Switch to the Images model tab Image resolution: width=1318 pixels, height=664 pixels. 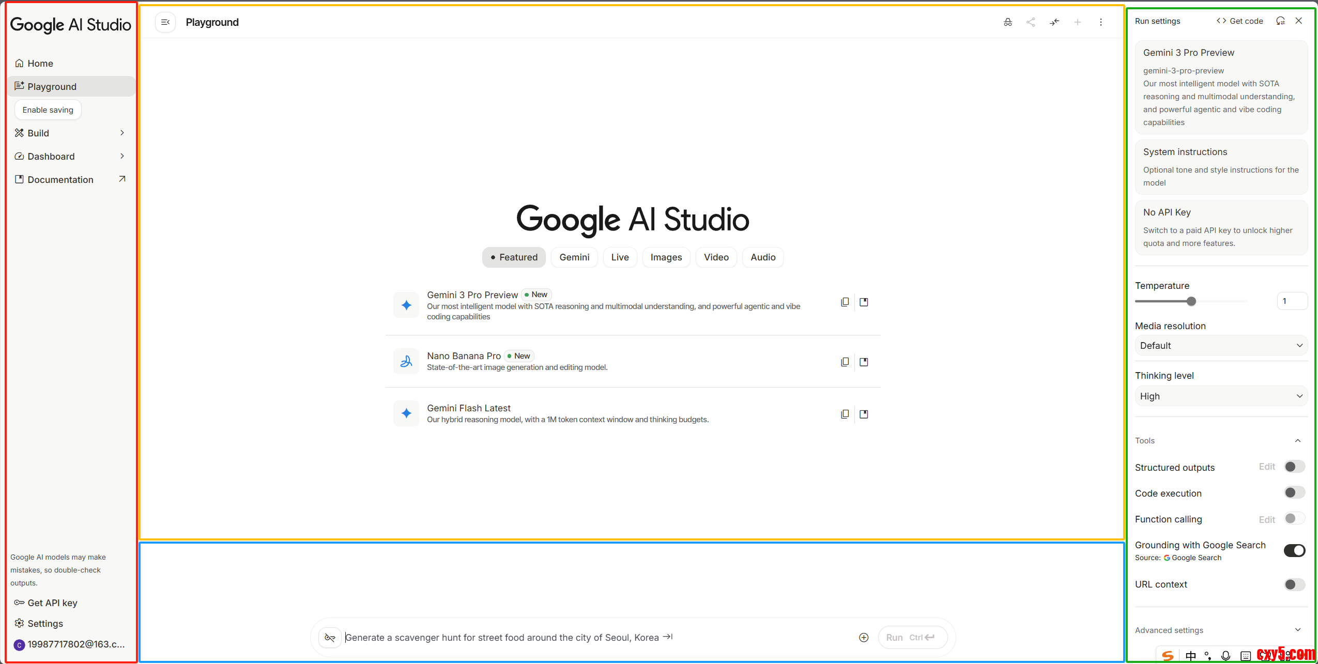tap(666, 257)
